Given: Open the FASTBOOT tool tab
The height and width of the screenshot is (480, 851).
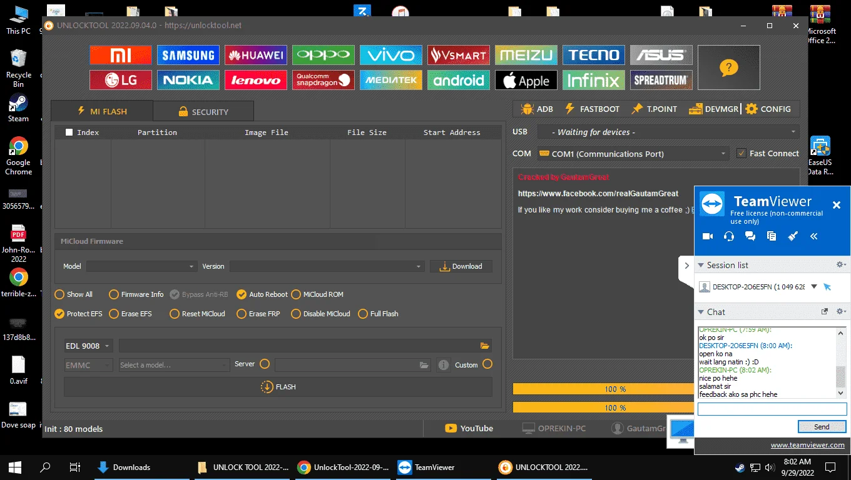Looking at the screenshot, I should coord(592,109).
